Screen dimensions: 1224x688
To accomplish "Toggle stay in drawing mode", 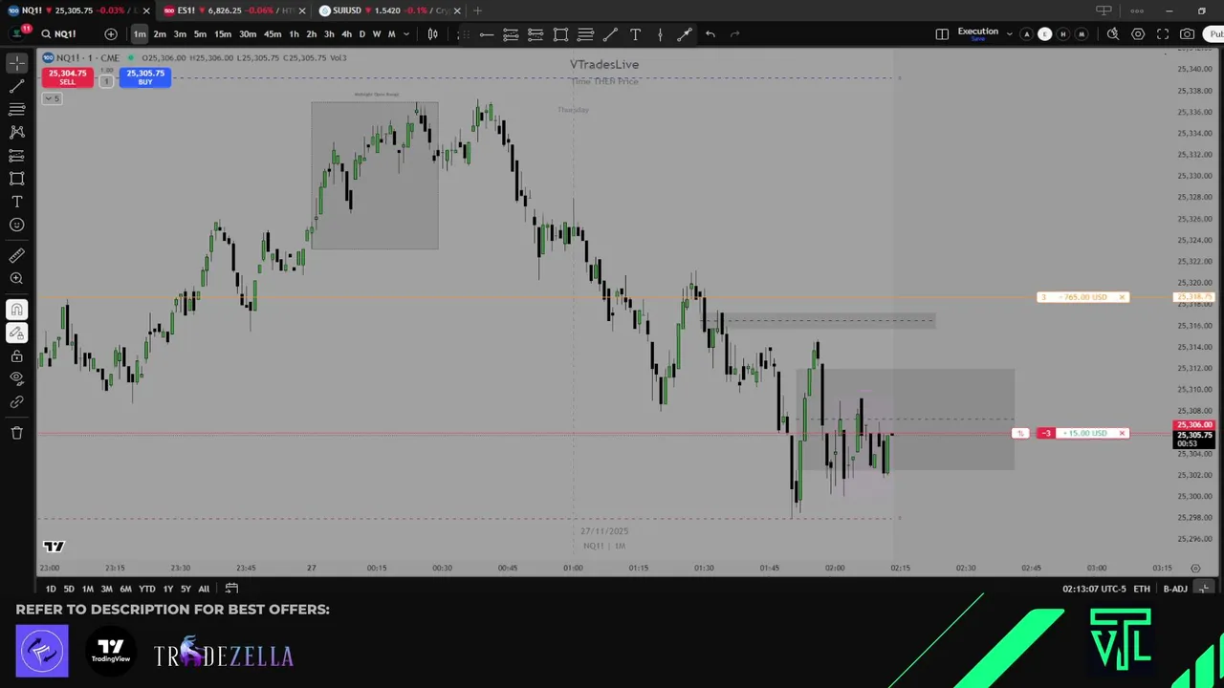I will coord(16,333).
